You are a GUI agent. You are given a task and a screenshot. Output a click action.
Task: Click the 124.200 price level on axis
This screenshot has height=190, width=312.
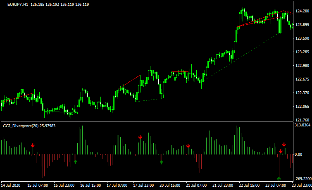[x=302, y=12]
